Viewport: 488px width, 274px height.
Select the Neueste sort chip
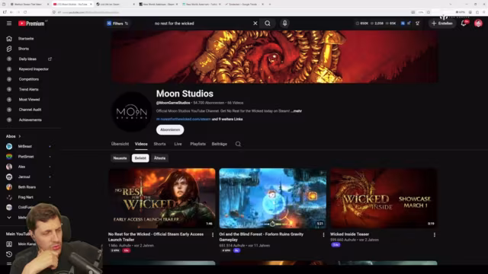(x=120, y=158)
